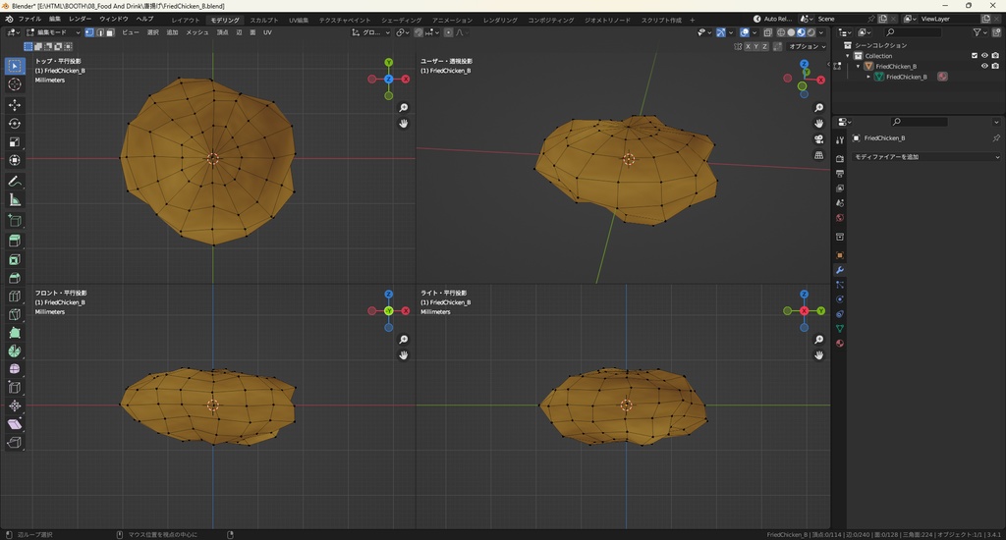
Task: Hide FriedChicken_B object with eye icon
Action: click(x=984, y=66)
